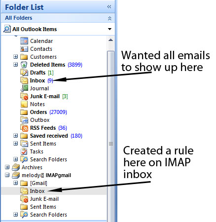Collapse the All Folders section chevron

[109, 18]
